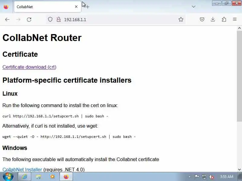
Task: Click the wget setupcert.sh command text
Action: (69, 137)
